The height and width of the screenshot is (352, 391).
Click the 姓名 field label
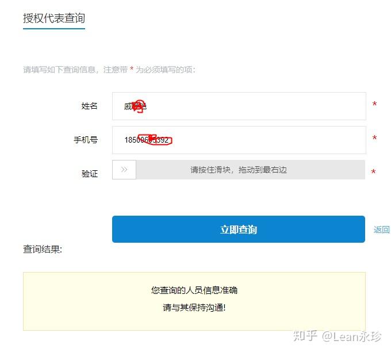coord(89,106)
